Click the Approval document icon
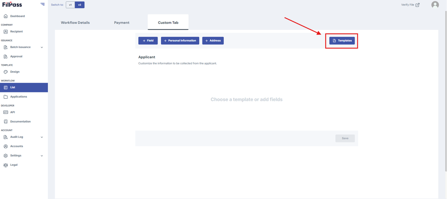 6,57
